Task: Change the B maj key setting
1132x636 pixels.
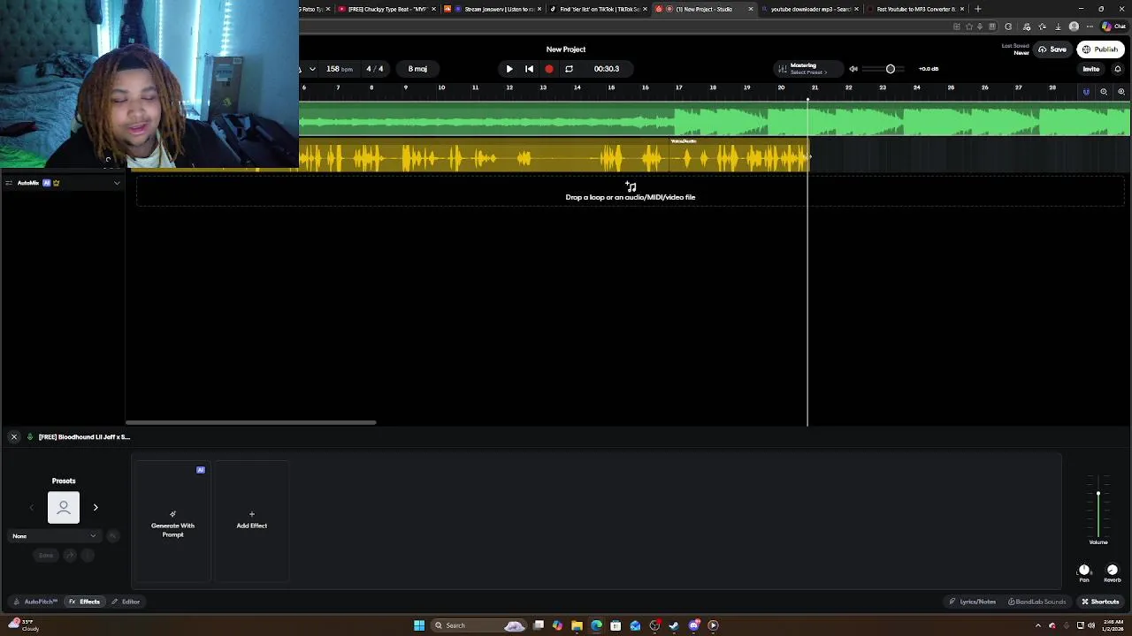Action: tap(417, 69)
